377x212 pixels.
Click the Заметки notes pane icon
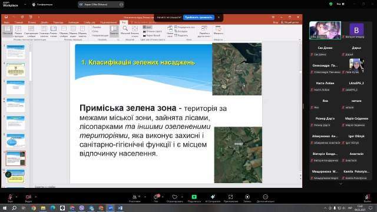114,31
